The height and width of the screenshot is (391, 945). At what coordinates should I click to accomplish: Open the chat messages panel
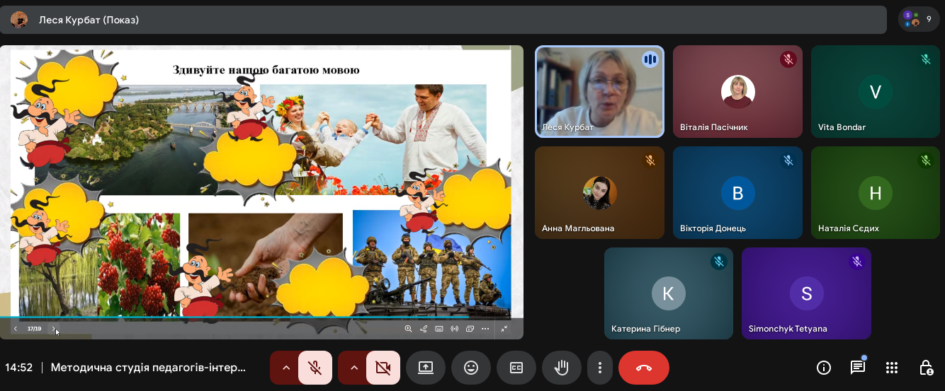(x=858, y=368)
